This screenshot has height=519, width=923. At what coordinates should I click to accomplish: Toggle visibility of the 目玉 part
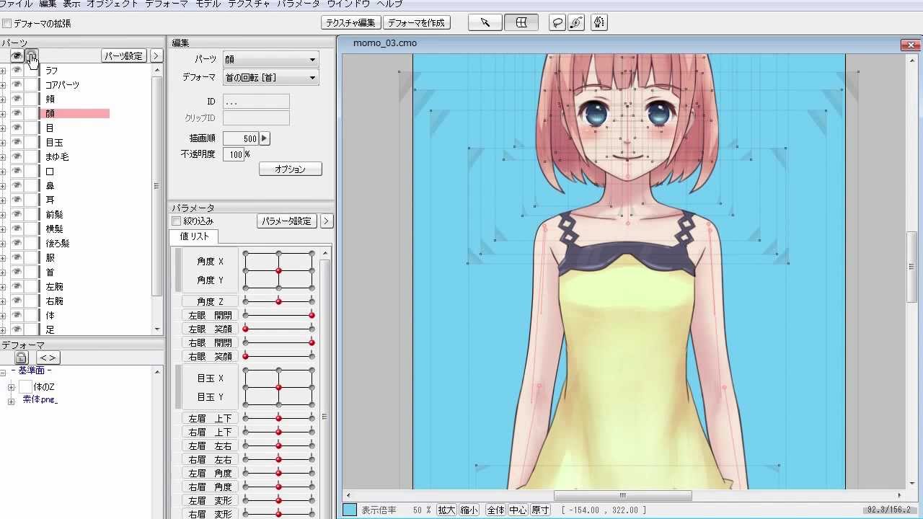17,142
